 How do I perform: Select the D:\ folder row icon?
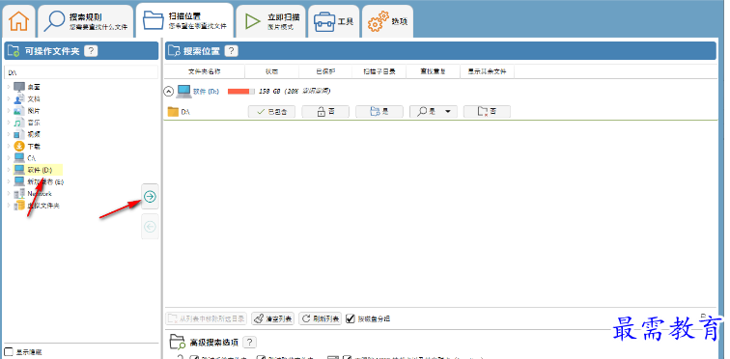click(x=173, y=112)
